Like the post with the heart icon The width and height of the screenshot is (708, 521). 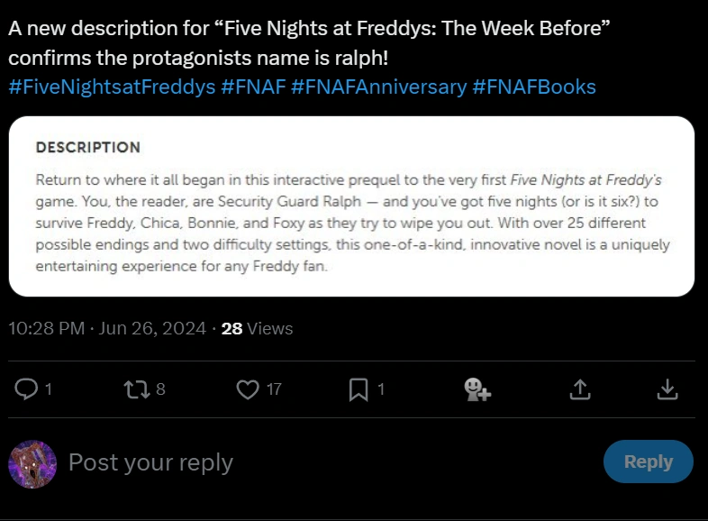pyautogui.click(x=248, y=388)
